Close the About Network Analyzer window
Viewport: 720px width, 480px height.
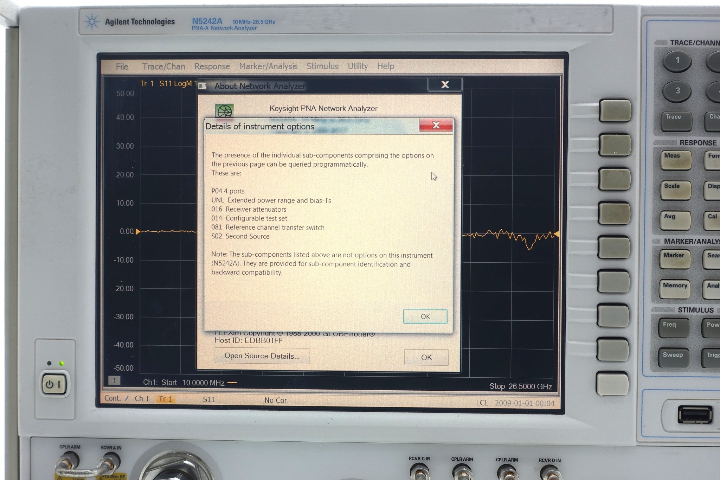445,84
